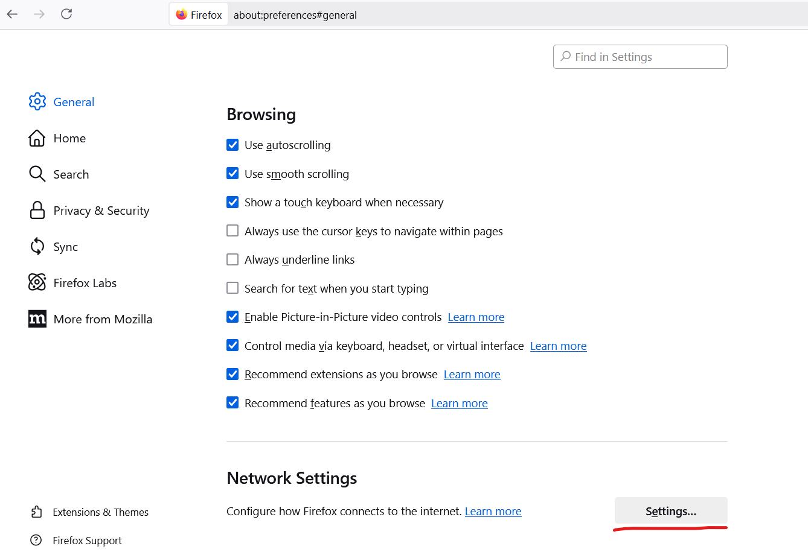Click the Sync arrows icon
The image size is (808, 552).
37,247
